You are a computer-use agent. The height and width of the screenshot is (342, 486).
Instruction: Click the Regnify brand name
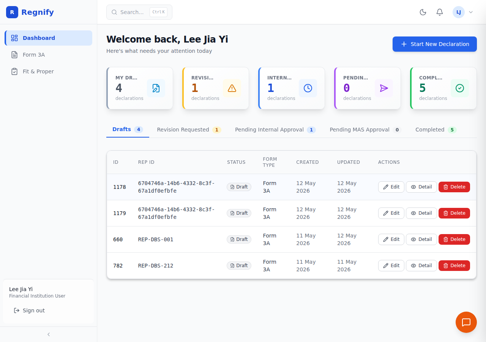[x=38, y=12]
